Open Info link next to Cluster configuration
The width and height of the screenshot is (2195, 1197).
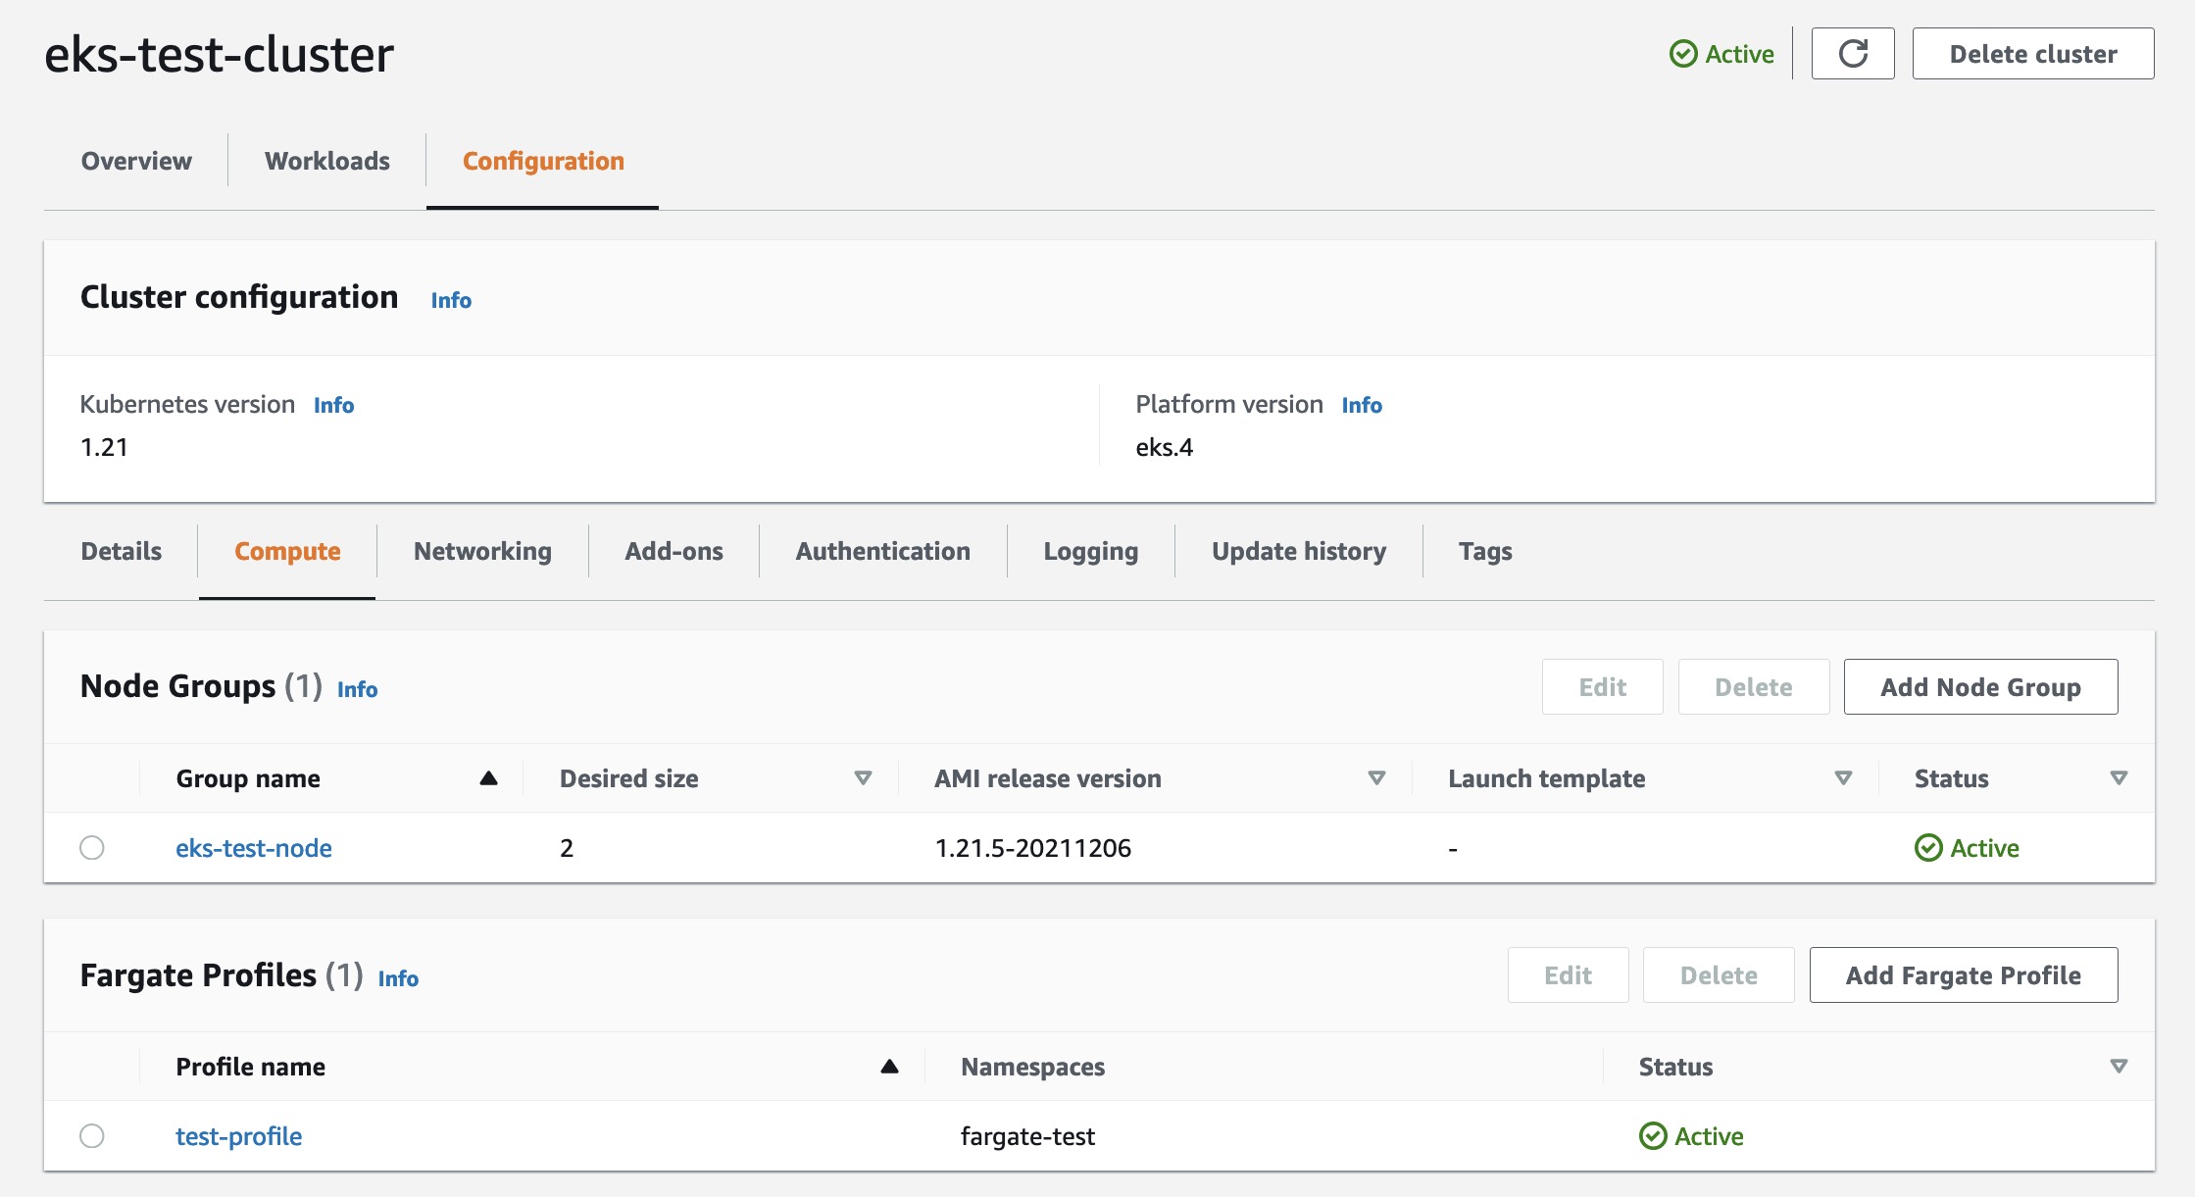(x=451, y=300)
